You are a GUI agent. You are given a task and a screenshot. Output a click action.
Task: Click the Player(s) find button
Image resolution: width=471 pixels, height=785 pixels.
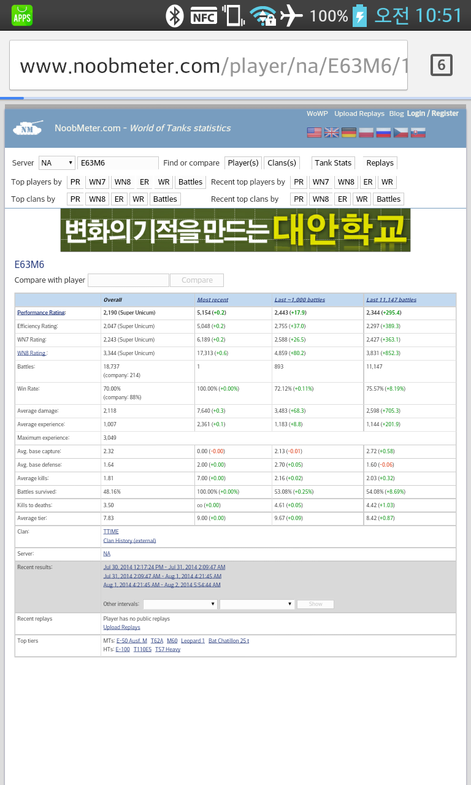[243, 163]
